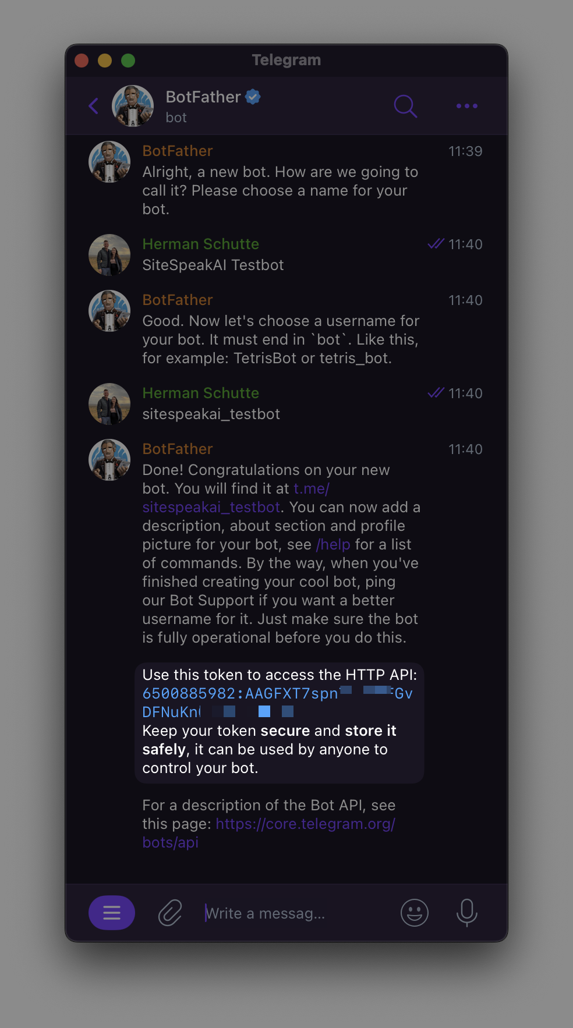The image size is (573, 1028).
Task: Open search in the BotFather chat
Action: point(405,106)
